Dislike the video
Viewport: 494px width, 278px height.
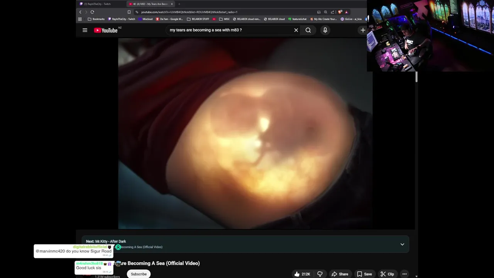320,274
